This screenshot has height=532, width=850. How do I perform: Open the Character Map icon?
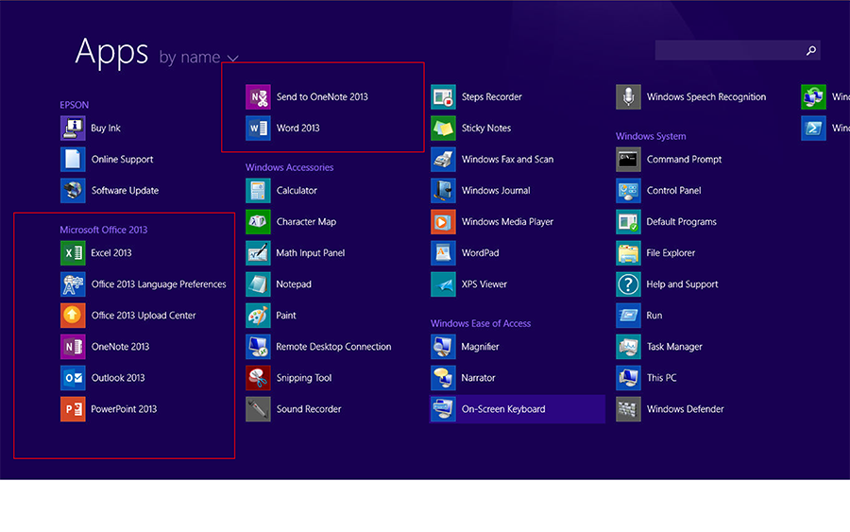coord(258,222)
